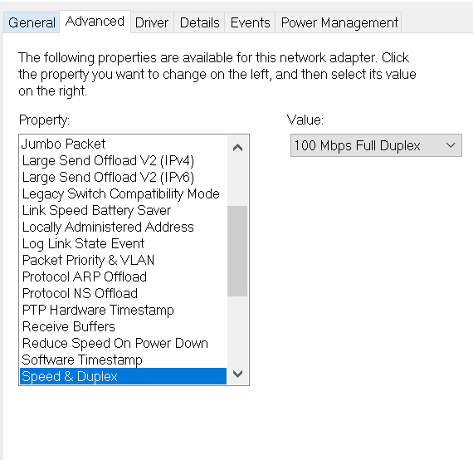Select Packet Priority & VLAN property
Screen dimensions: 473x460
click(x=123, y=260)
